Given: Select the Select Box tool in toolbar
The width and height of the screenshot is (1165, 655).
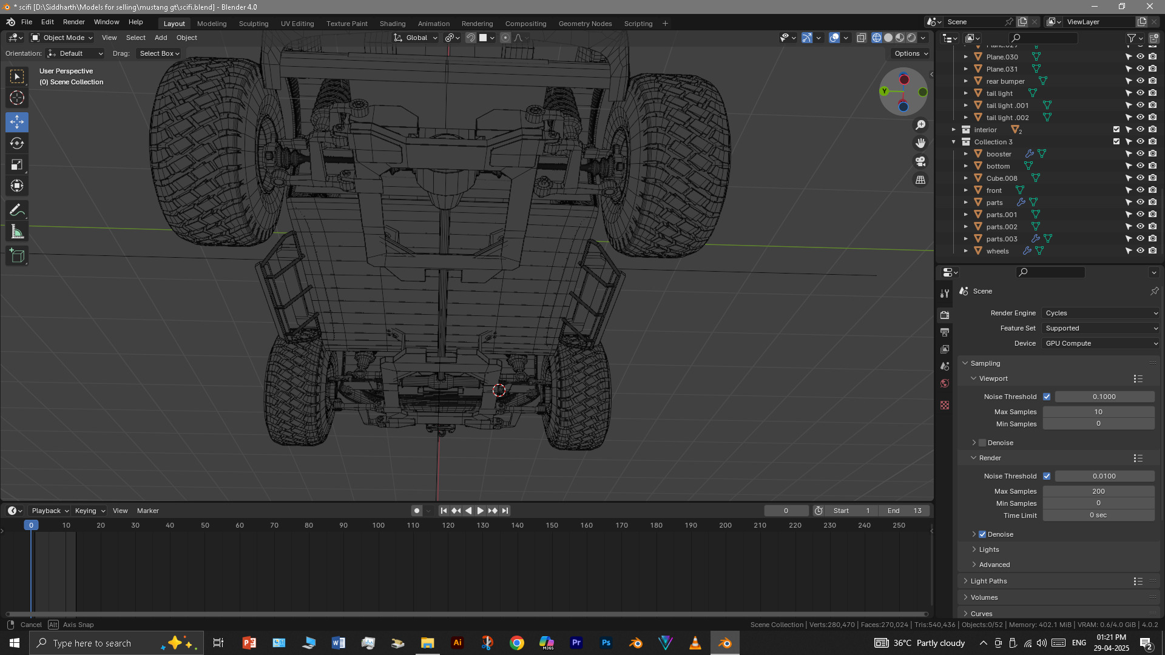Looking at the screenshot, I should pyautogui.click(x=17, y=76).
